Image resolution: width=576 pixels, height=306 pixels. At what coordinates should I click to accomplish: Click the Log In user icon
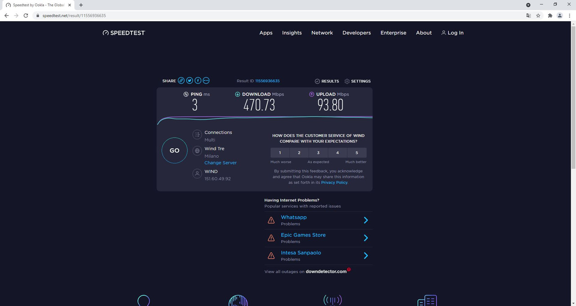pyautogui.click(x=444, y=33)
